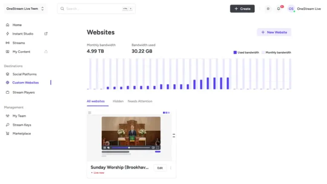Toggle the Used bandwidth legend swatch
Screen dimensions: 327x184
[235, 52]
